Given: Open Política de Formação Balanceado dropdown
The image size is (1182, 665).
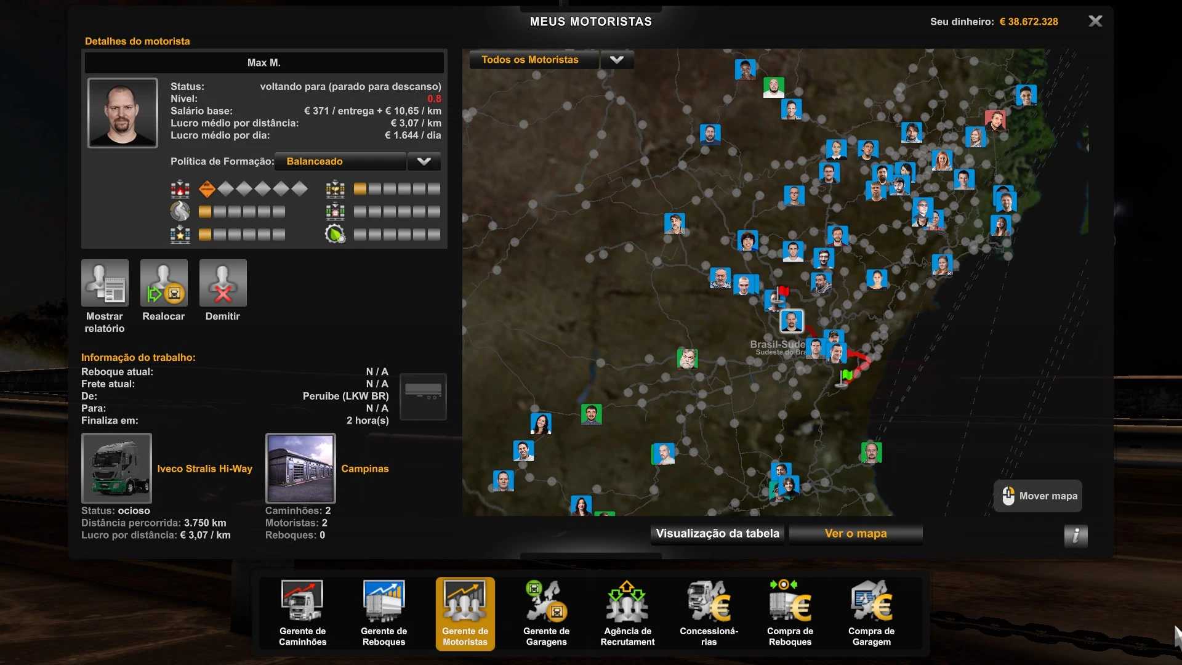Looking at the screenshot, I should coord(340,161).
